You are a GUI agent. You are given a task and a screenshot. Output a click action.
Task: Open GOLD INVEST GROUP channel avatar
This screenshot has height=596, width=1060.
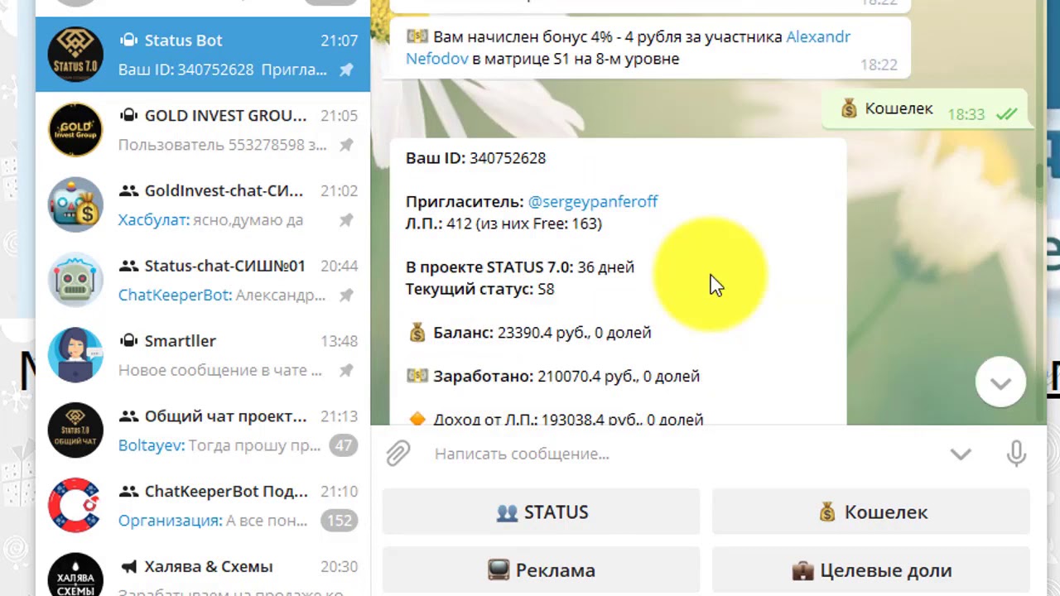click(x=75, y=130)
